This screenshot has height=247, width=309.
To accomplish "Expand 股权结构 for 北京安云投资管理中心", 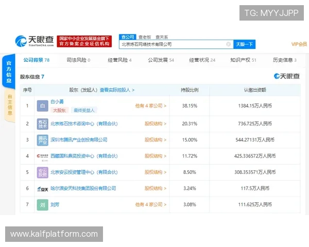I will click(x=156, y=172).
